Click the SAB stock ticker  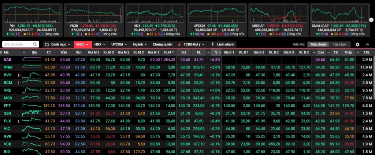tap(8, 59)
